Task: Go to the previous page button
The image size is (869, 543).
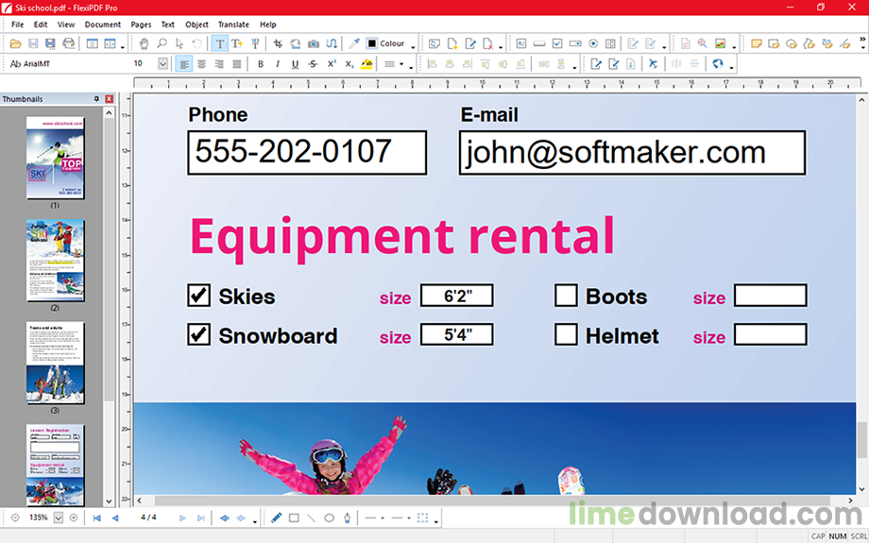Action: pyautogui.click(x=115, y=518)
